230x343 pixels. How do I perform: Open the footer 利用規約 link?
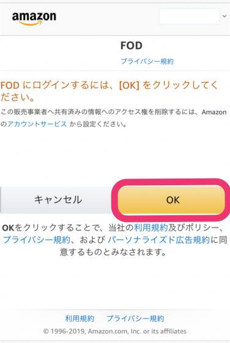(80, 319)
